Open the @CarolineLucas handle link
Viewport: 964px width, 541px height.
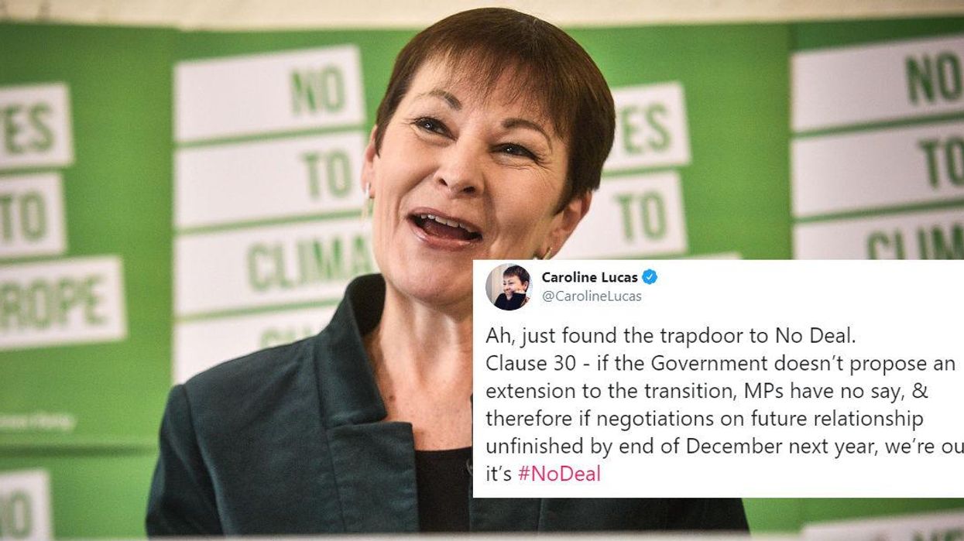coord(592,296)
